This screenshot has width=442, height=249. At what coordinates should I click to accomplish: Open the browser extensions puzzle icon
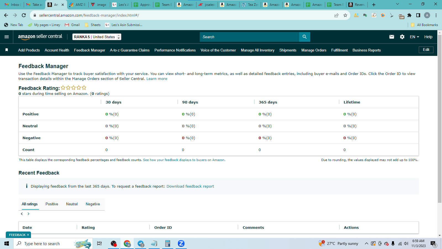coord(409,15)
